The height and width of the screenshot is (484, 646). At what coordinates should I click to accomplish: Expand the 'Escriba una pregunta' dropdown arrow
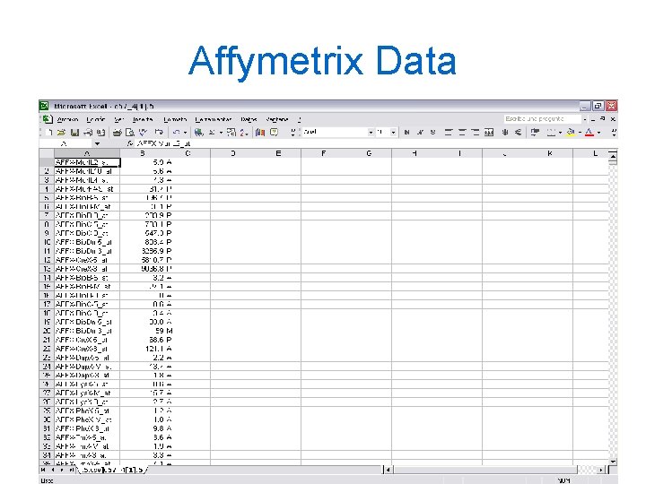pyautogui.click(x=585, y=119)
